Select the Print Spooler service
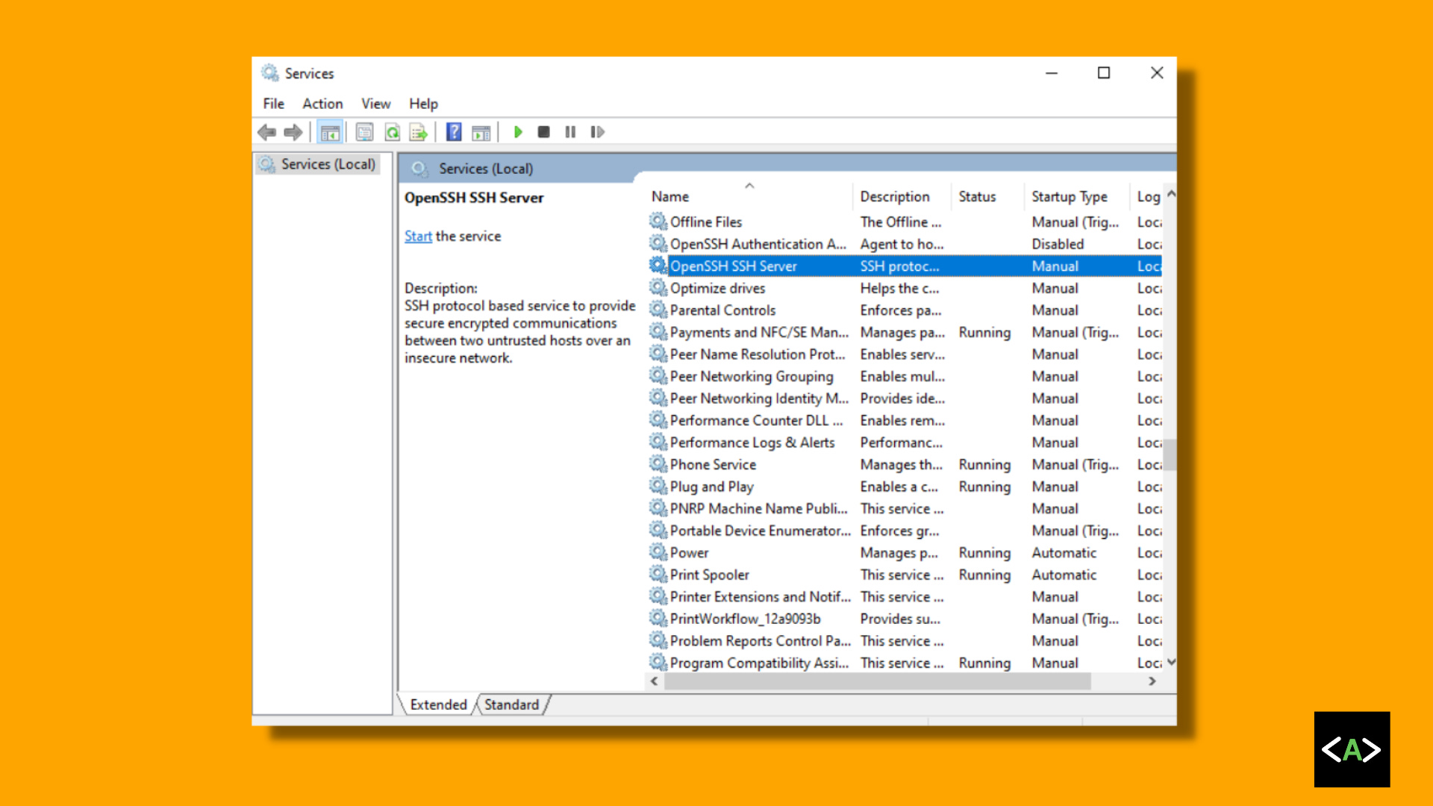1433x806 pixels. 709,575
